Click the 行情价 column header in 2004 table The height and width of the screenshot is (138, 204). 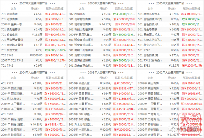[35, 78]
